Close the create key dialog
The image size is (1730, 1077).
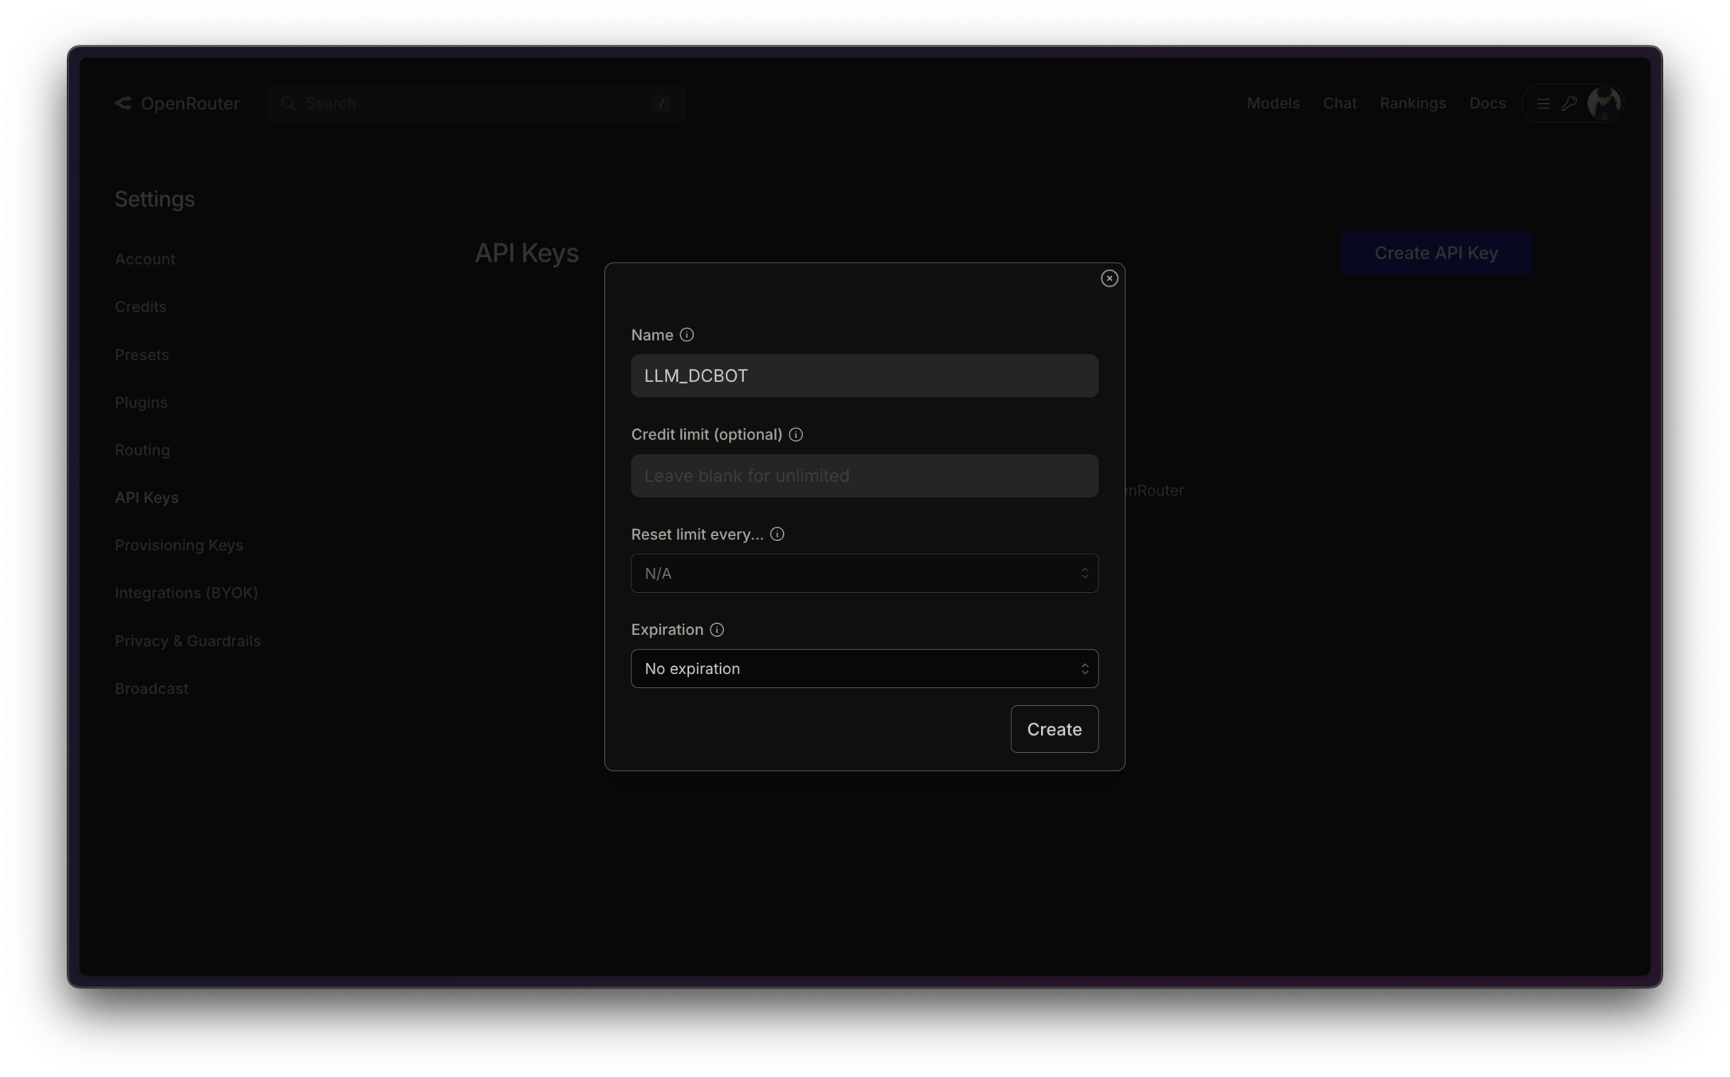pyautogui.click(x=1109, y=278)
